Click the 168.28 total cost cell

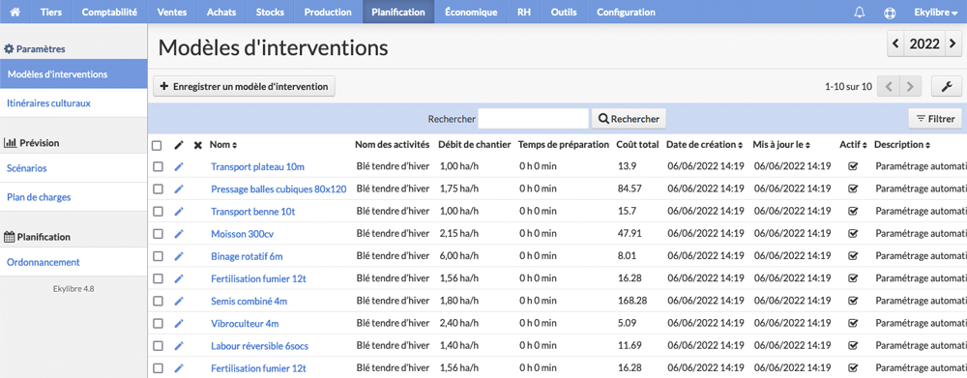tap(632, 301)
